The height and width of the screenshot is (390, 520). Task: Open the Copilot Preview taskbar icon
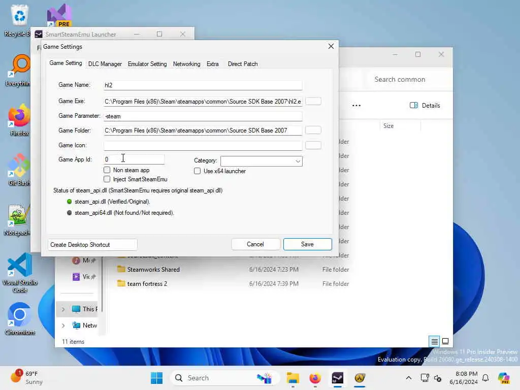pyautogui.click(x=504, y=378)
